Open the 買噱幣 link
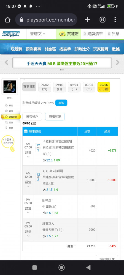 69,34
